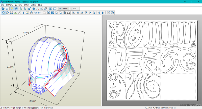This screenshot has width=202, height=109.
Task: Open a file with the folder icon
Action: tap(3, 9)
